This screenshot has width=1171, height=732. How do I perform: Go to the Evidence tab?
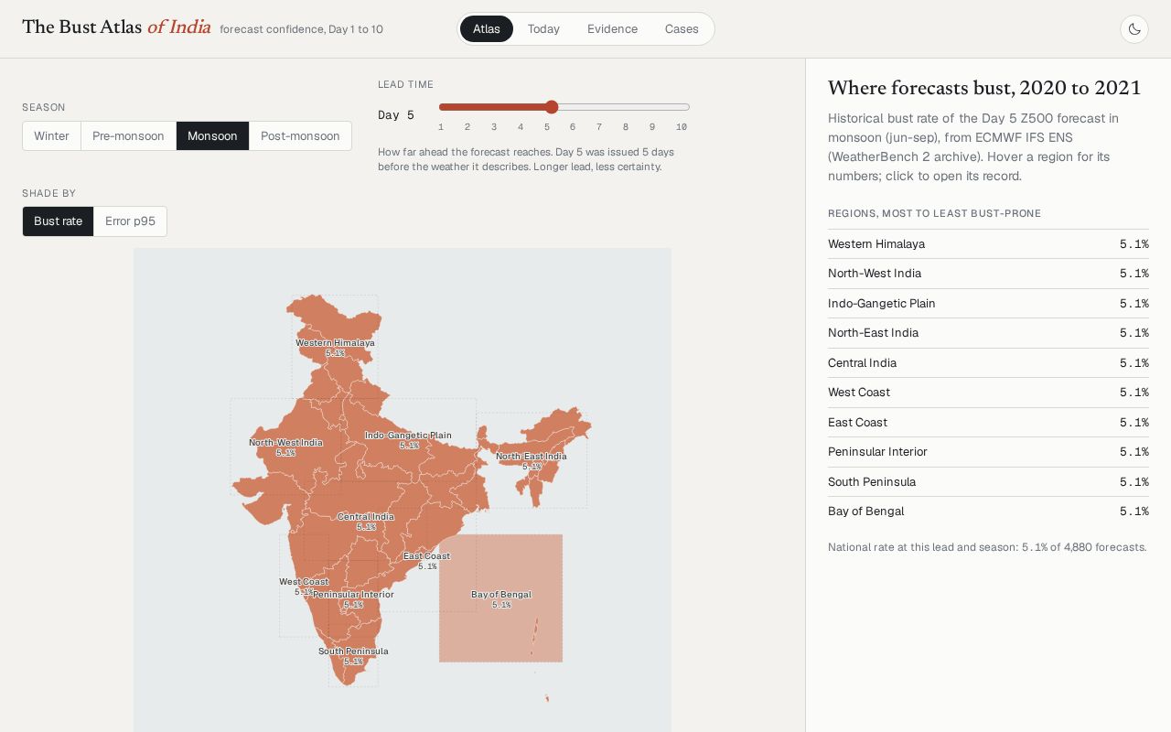click(612, 29)
